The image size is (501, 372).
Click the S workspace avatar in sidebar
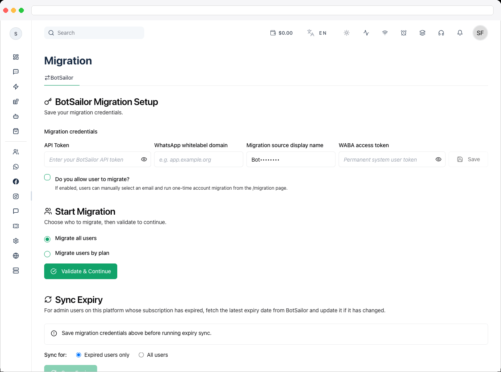16,34
